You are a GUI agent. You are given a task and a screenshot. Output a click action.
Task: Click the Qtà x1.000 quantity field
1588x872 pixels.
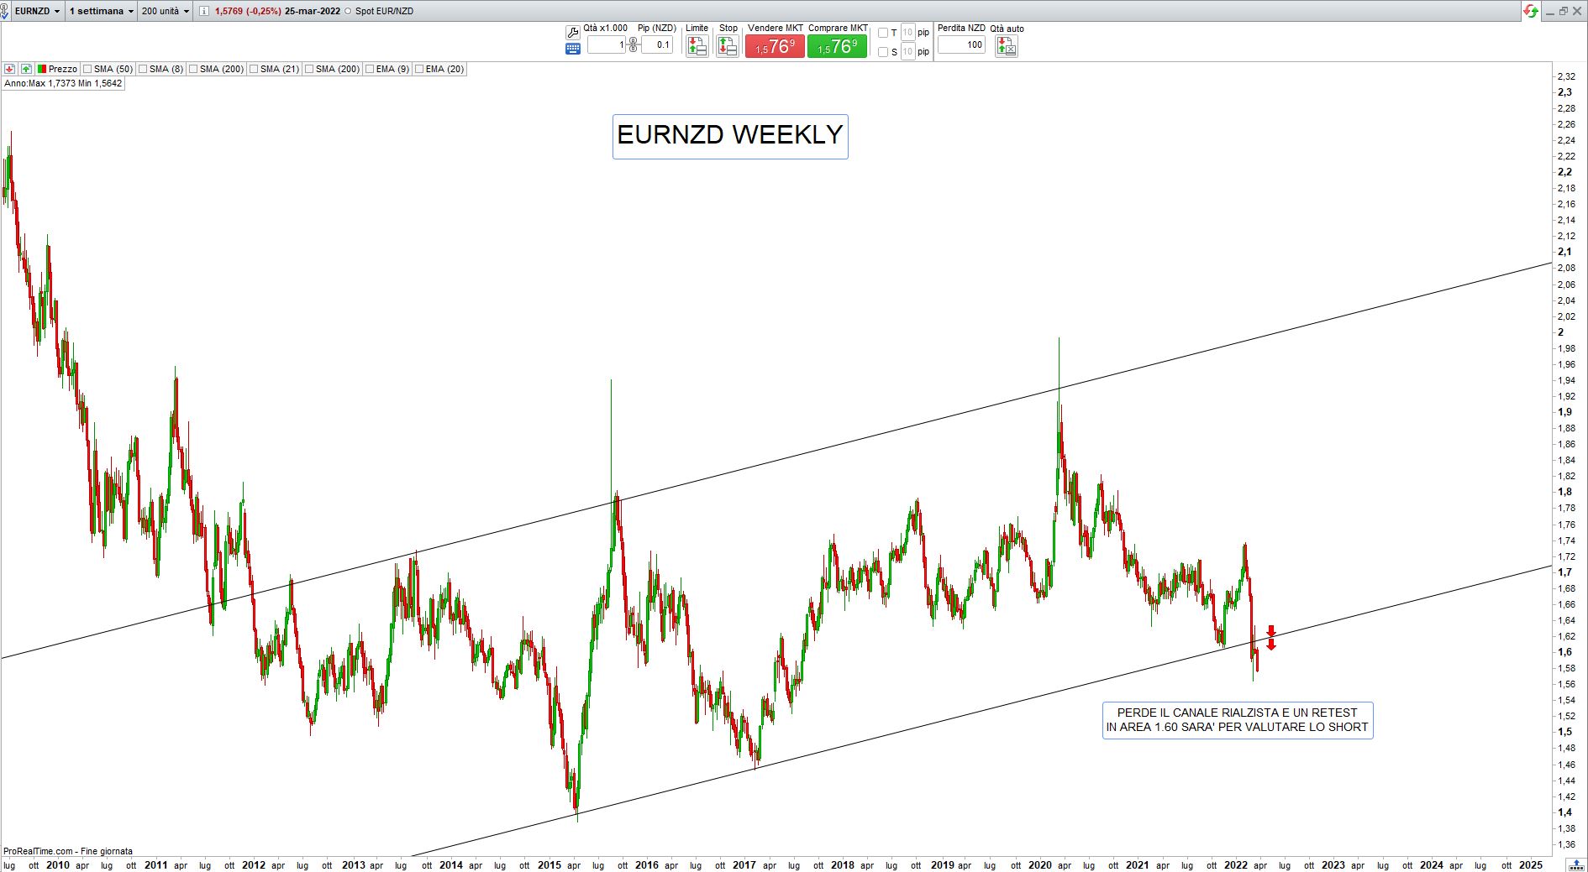607,44
